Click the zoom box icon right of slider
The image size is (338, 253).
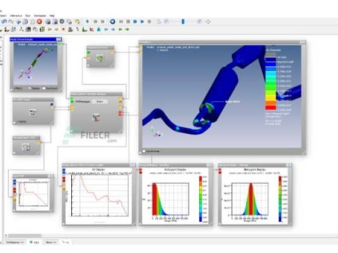click(200, 22)
